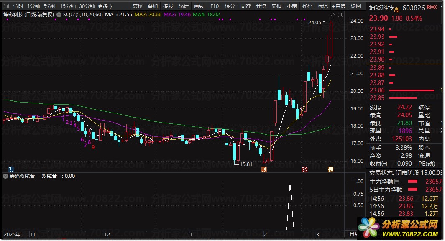Click the 同资 toolbar button
Viewport: 445px width, 241px height.
coord(246,6)
